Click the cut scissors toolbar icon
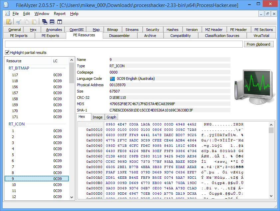The width and height of the screenshot is (280, 211). pyautogui.click(x=19, y=22)
